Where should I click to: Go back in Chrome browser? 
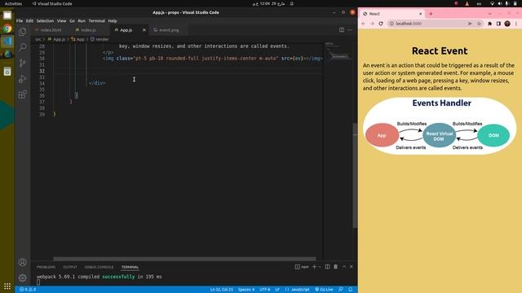click(364, 24)
